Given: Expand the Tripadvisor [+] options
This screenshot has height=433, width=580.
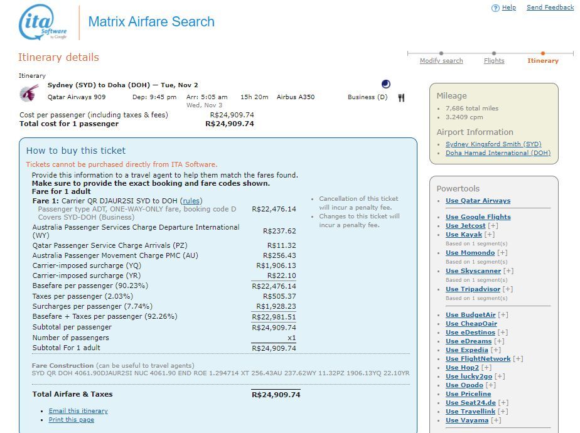Looking at the screenshot, I should coord(508,289).
